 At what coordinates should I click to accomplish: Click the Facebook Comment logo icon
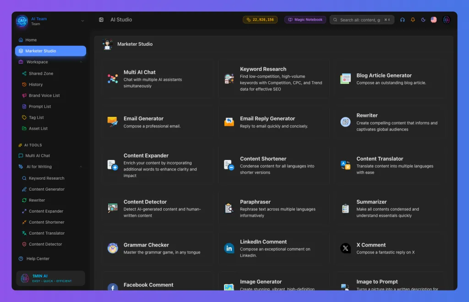pyautogui.click(x=113, y=287)
